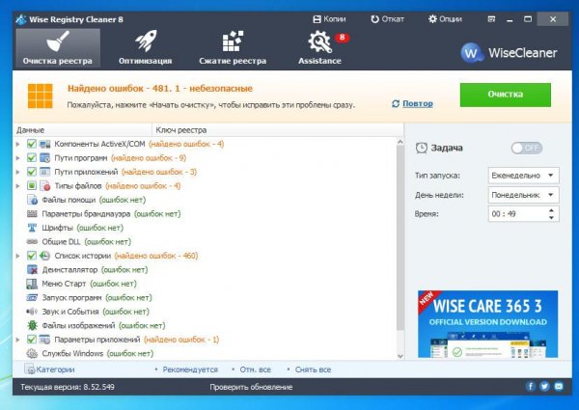Click the Типы файлов category icon
Screen dimensions: 579x410
pos(44,185)
